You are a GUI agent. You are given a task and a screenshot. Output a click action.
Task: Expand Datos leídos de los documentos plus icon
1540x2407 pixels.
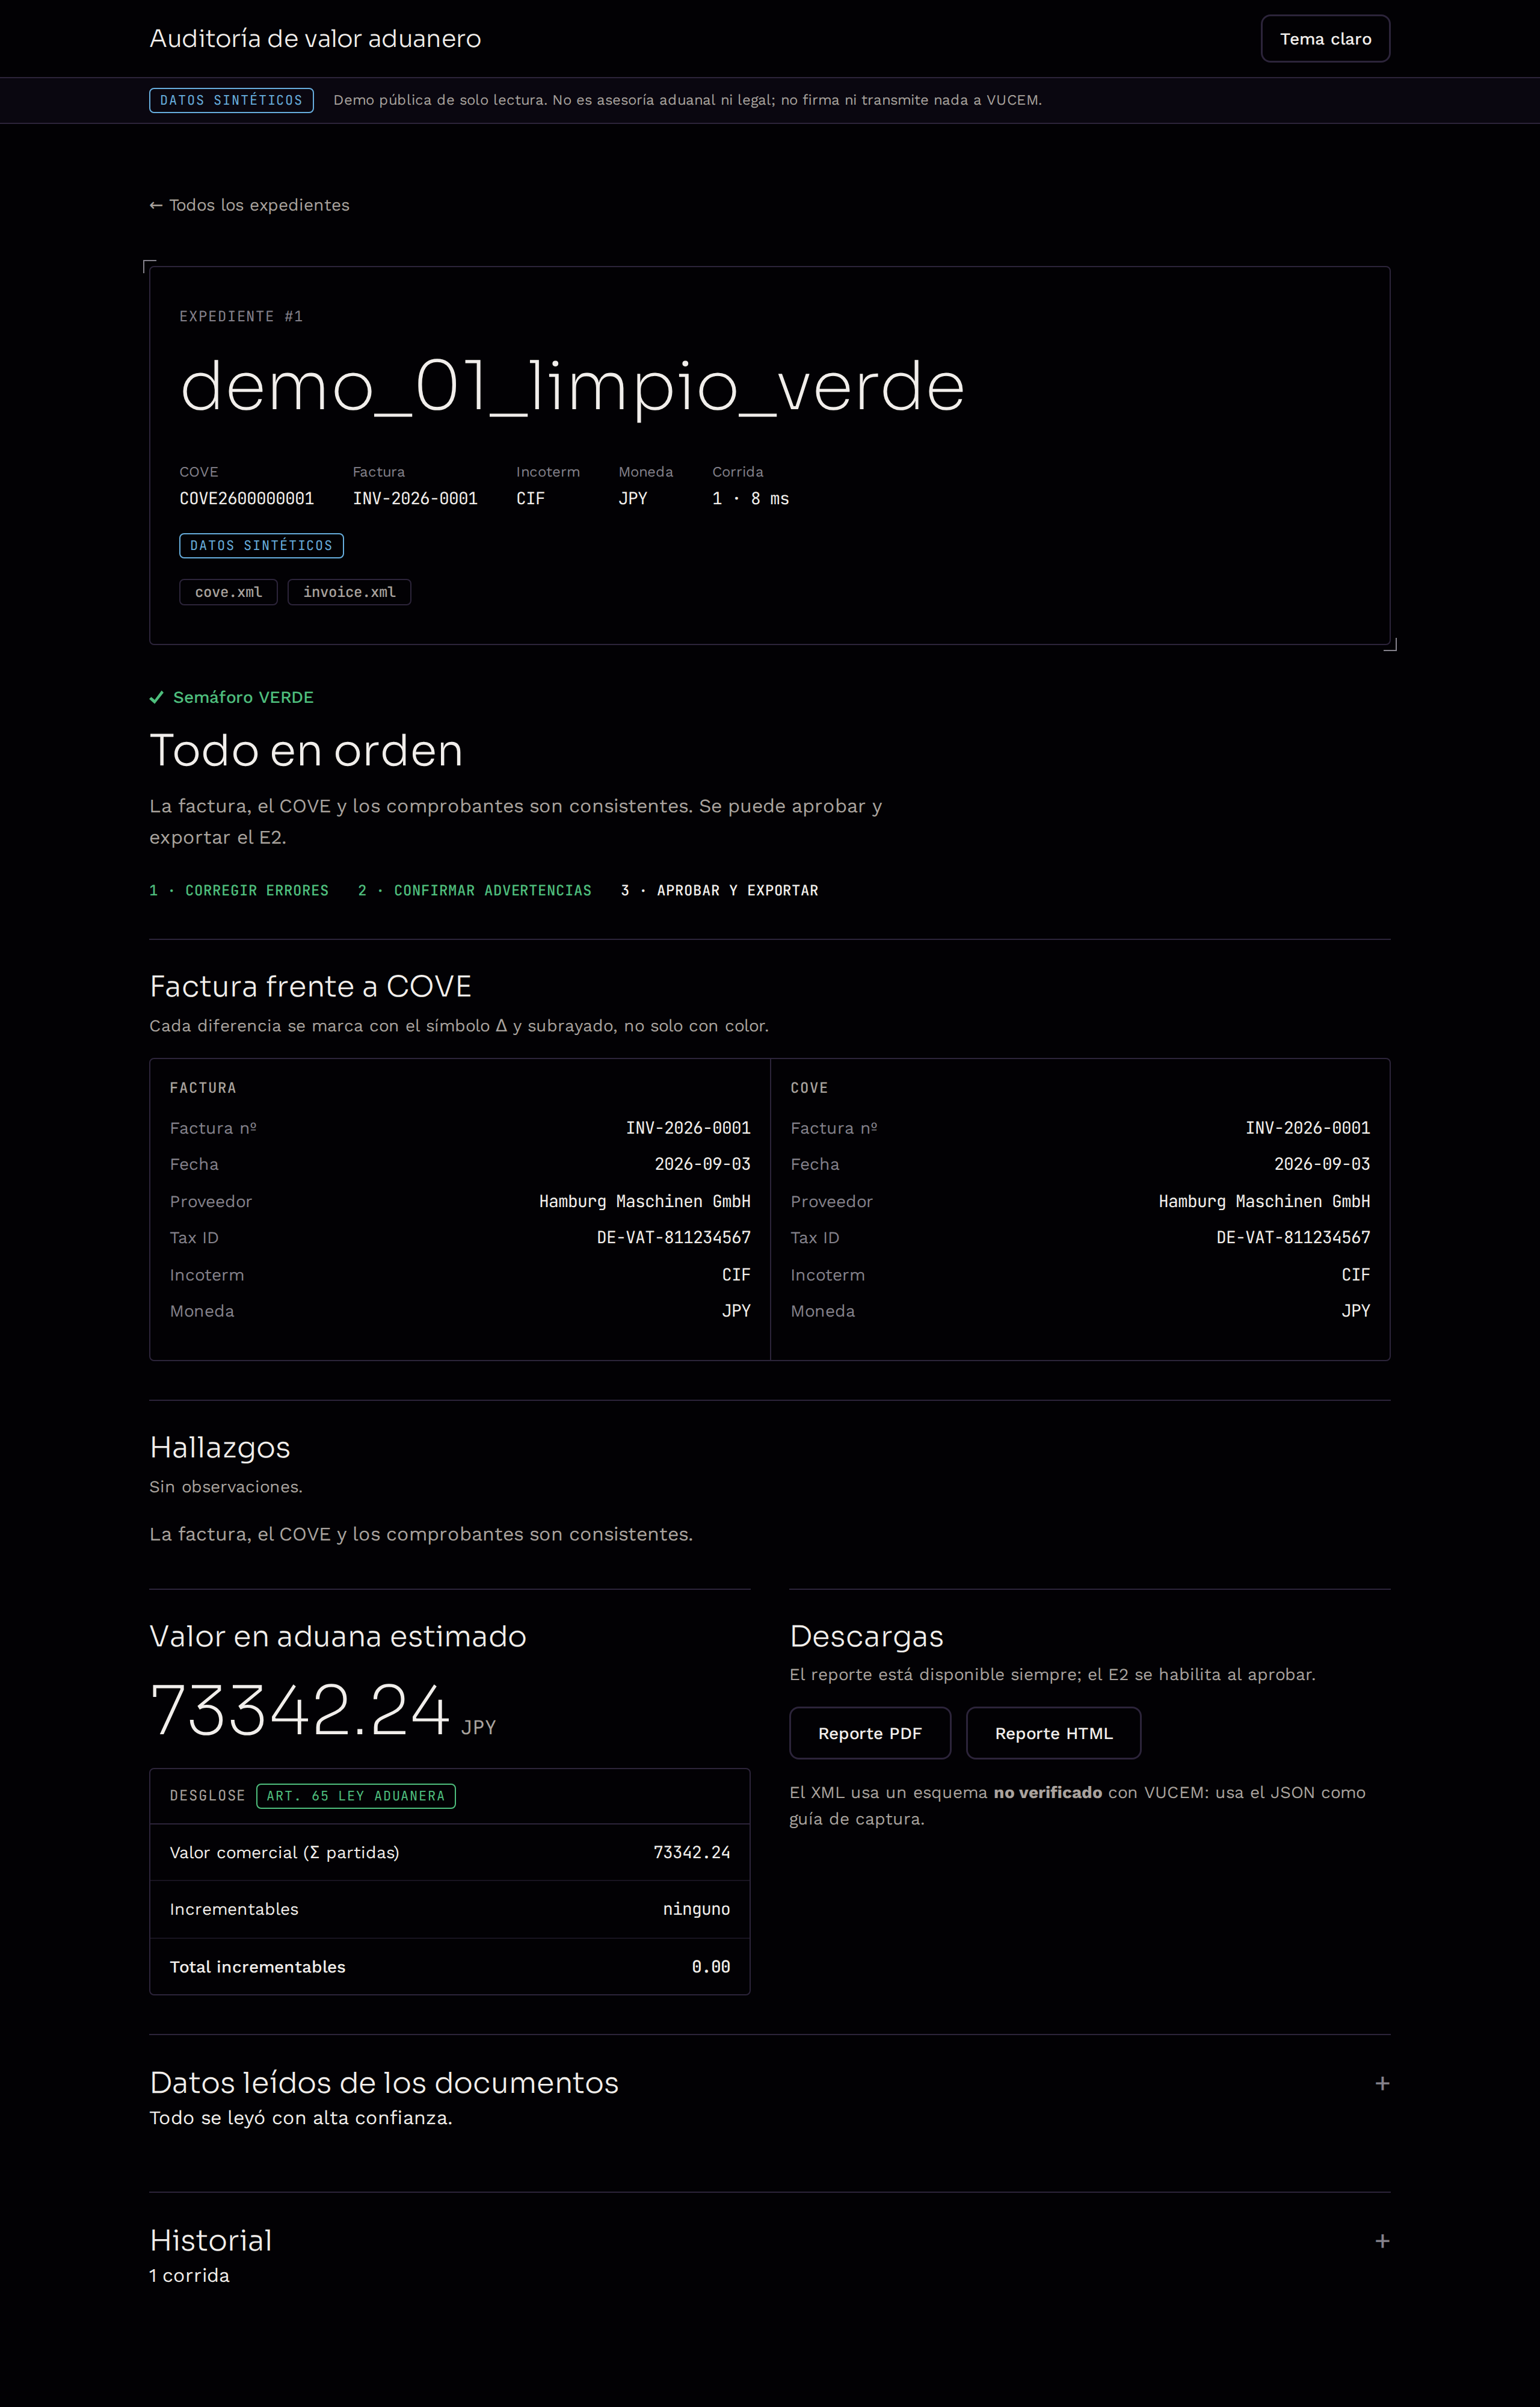pyautogui.click(x=1382, y=2083)
